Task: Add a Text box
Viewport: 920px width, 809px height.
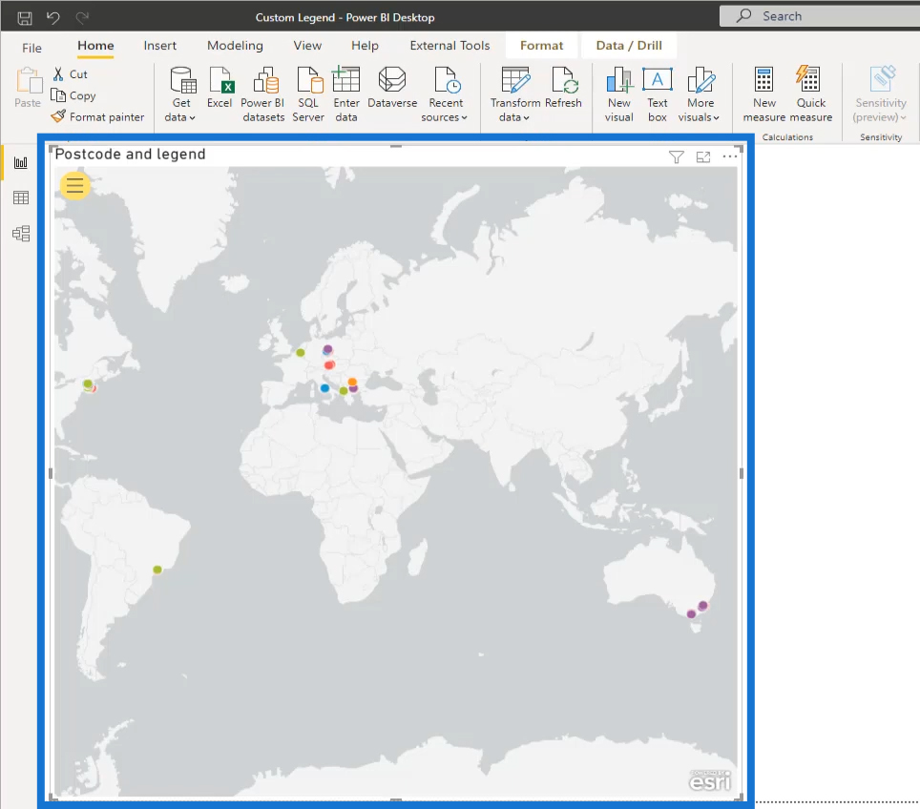Action: 658,94
